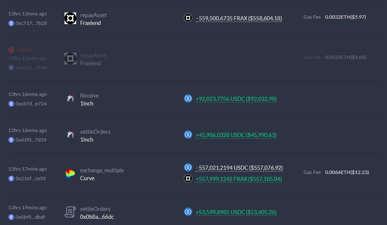Click the FRAX token icon beside -559,500.6735 FRAX

[188, 18]
